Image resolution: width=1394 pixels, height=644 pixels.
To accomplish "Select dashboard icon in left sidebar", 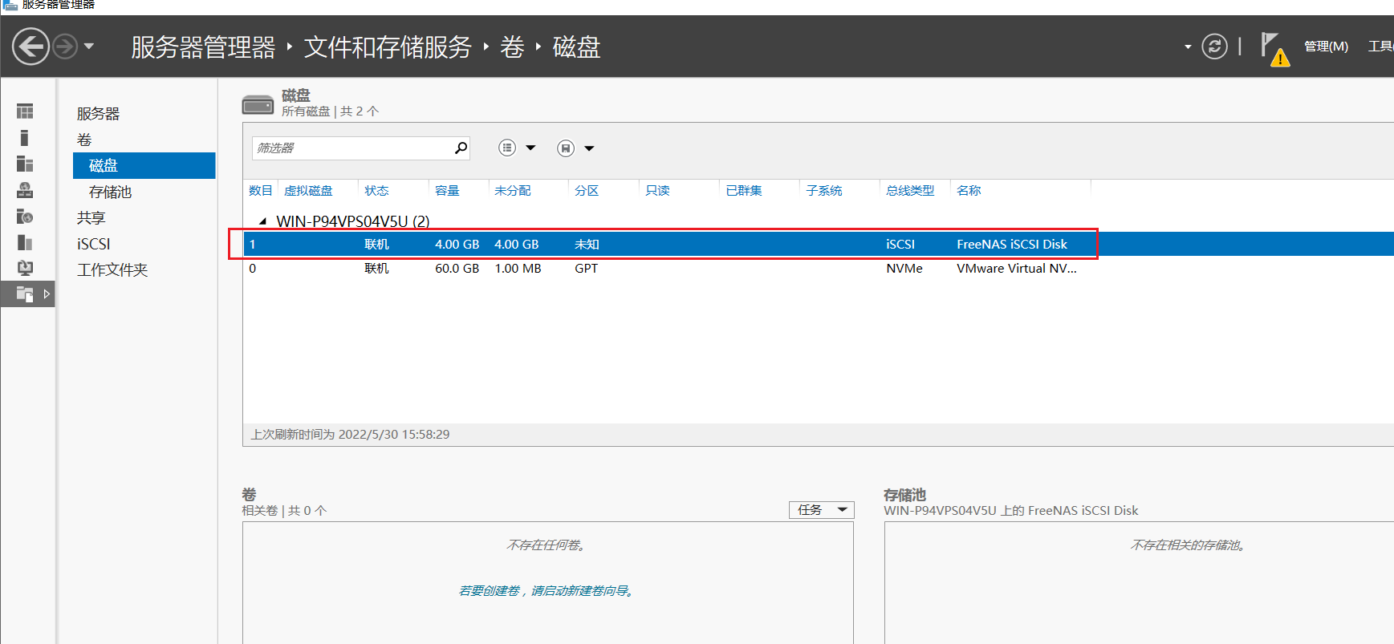I will pos(25,111).
